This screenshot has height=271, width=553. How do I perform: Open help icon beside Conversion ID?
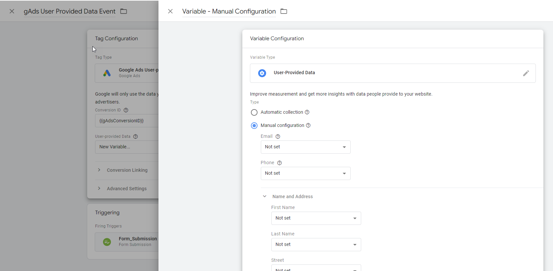[126, 110]
